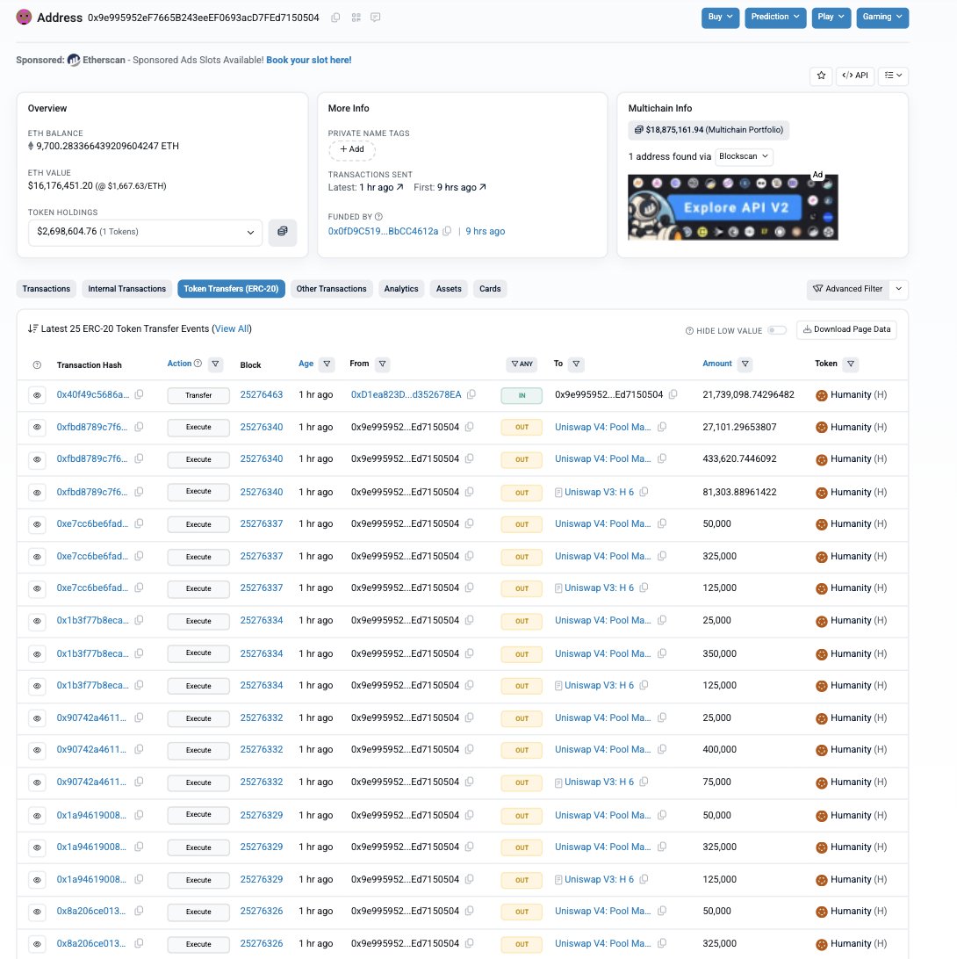Filter by Action column funnel
957x959 pixels.
coord(215,364)
